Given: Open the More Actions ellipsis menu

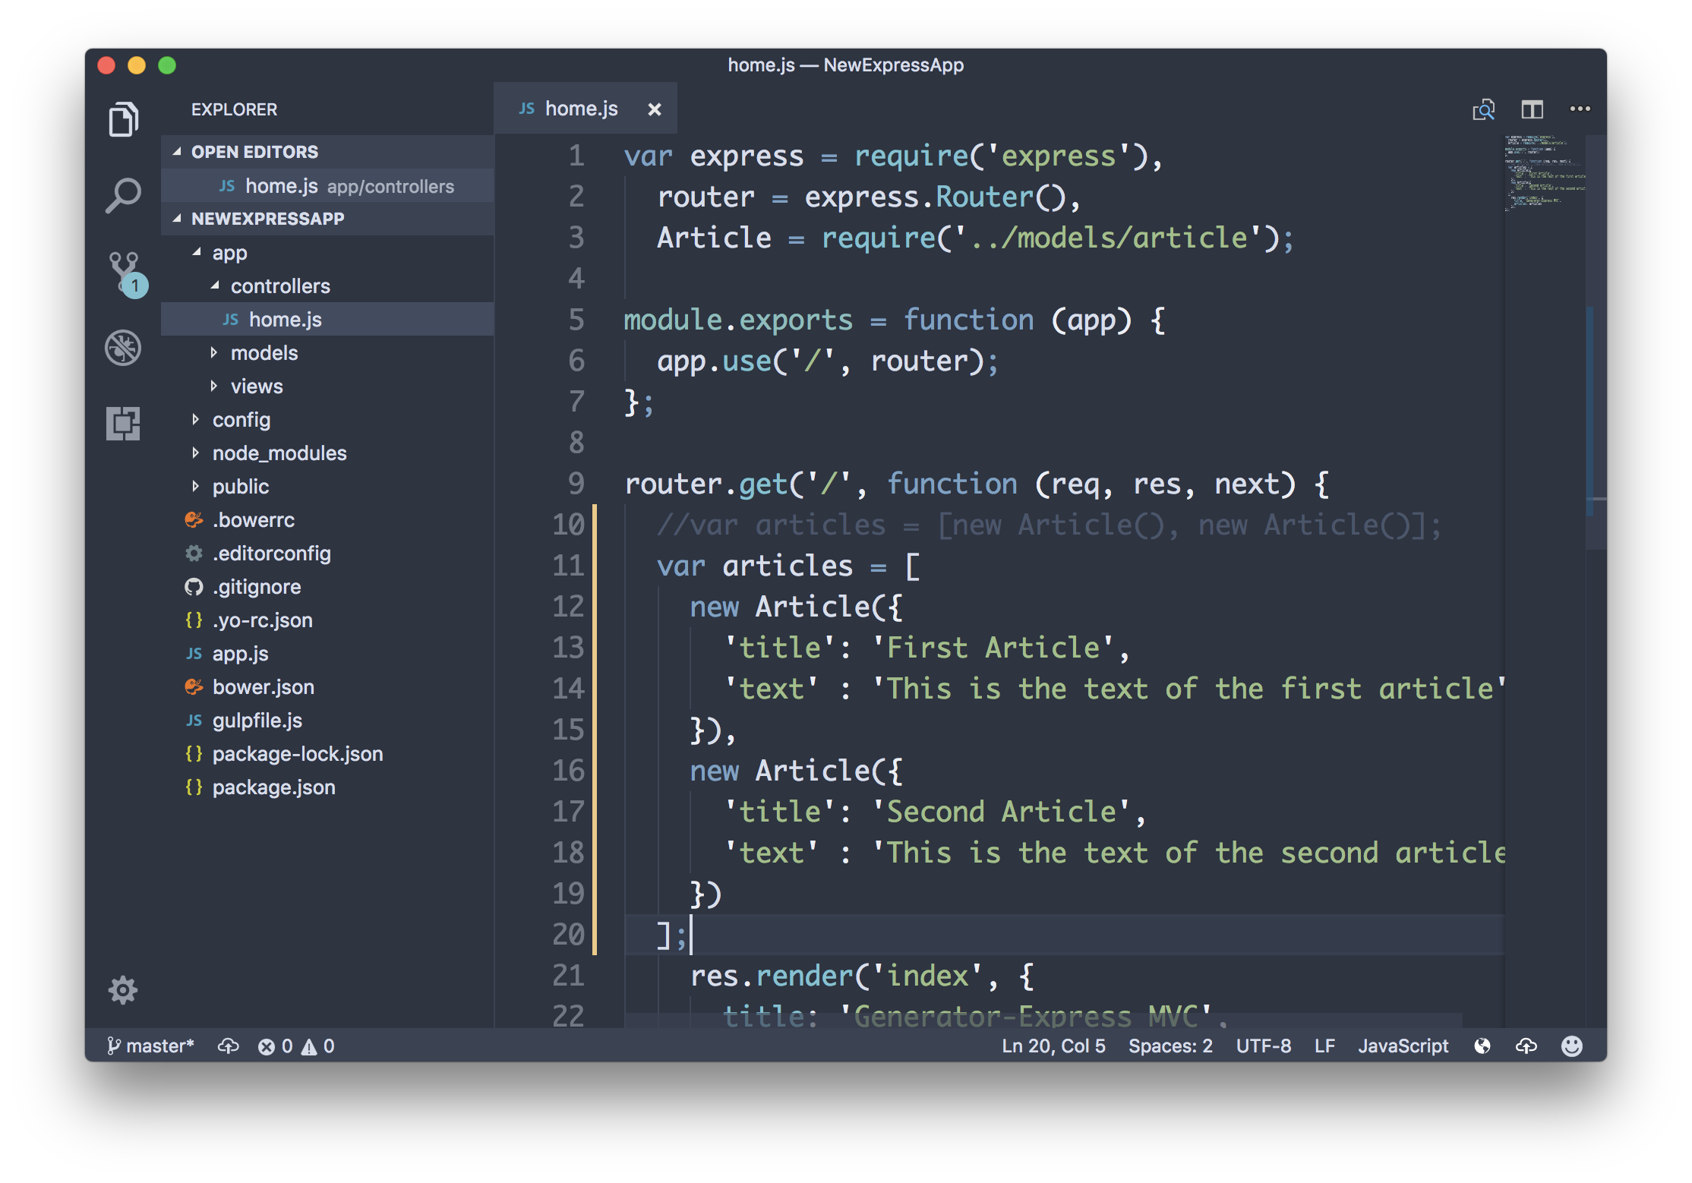Looking at the screenshot, I should coord(1580,109).
